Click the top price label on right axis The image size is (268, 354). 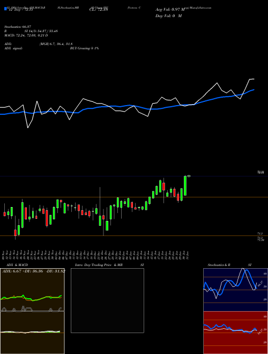pos(261,172)
